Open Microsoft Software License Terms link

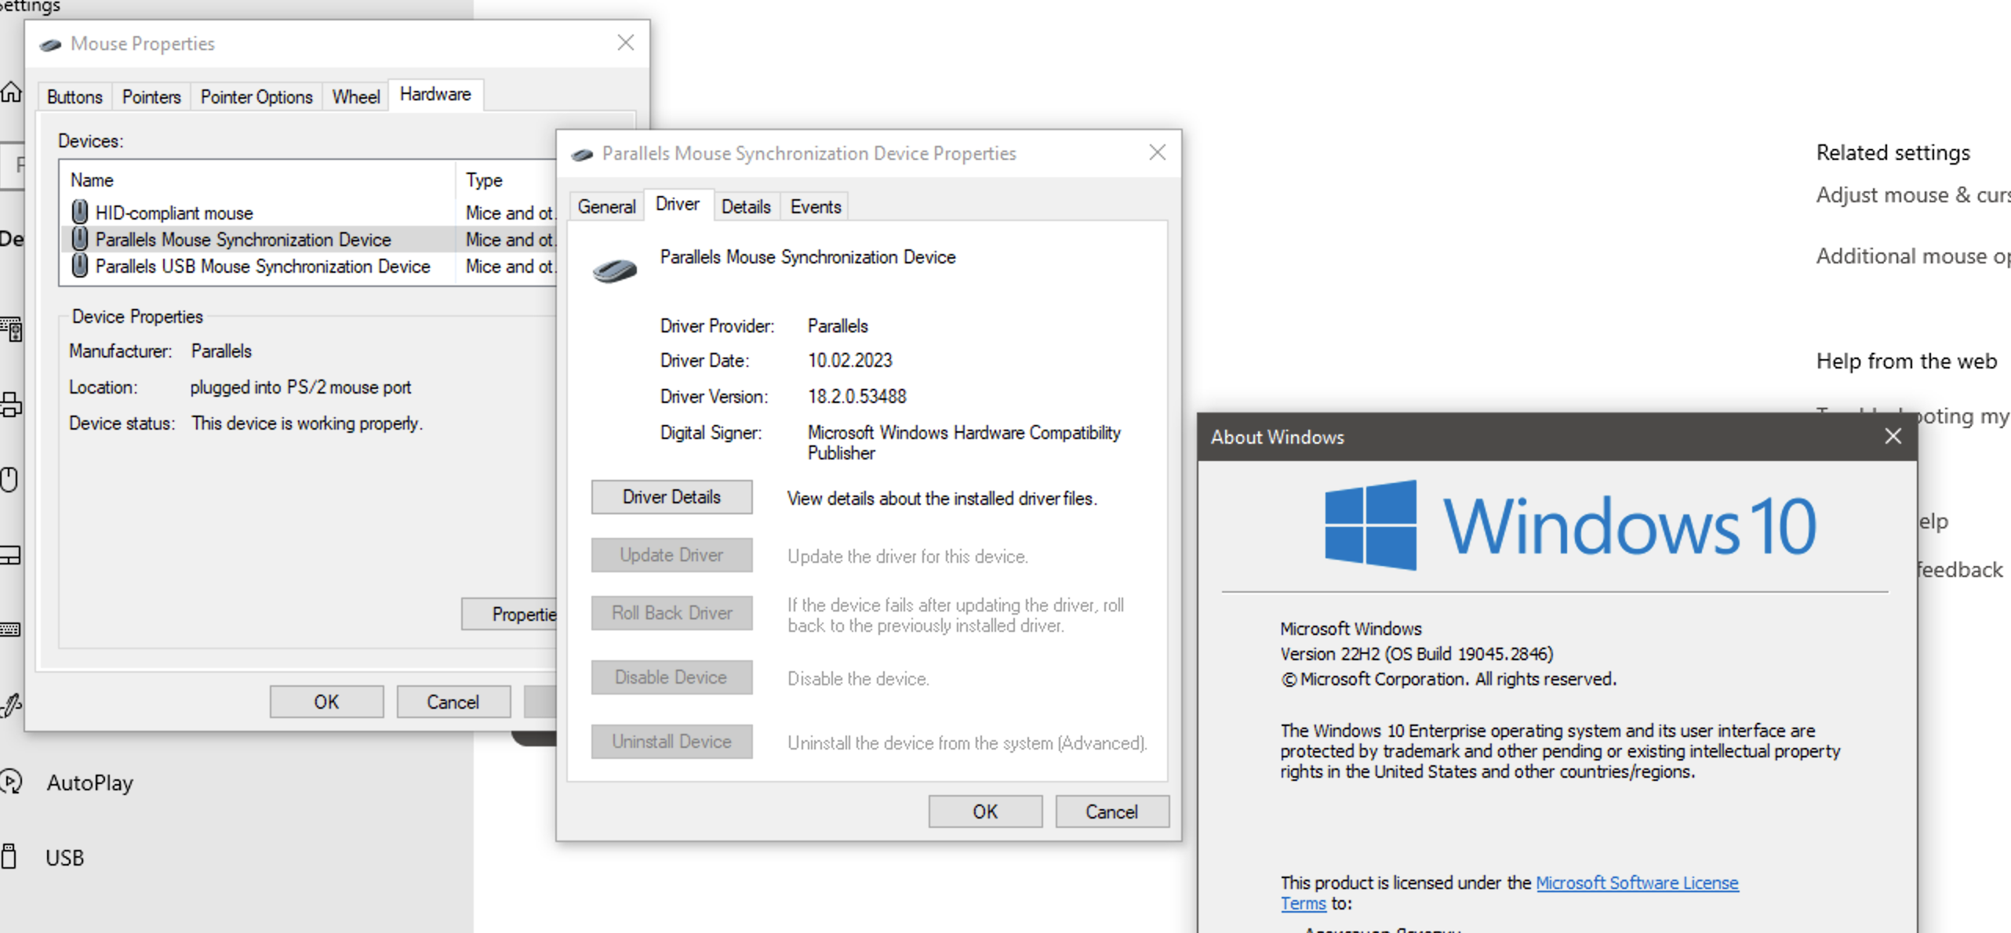(1636, 883)
